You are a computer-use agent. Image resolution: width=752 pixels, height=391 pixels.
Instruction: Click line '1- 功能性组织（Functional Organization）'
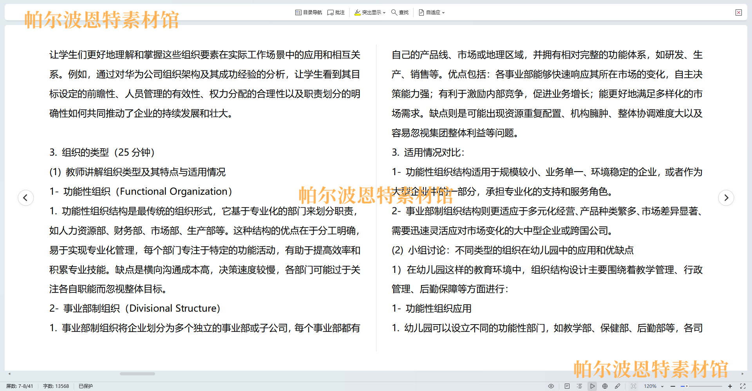click(141, 192)
